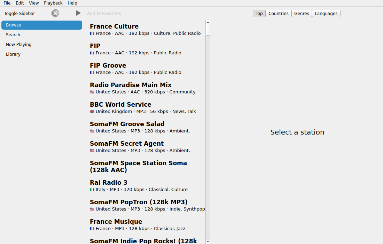
Task: Open Now Playing in the sidebar
Action: (42, 45)
